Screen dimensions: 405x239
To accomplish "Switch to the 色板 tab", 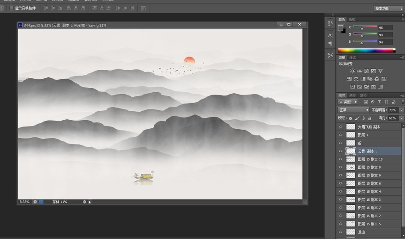I will 352,19.
